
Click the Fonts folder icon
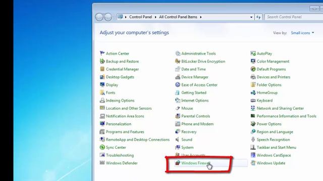click(x=102, y=93)
